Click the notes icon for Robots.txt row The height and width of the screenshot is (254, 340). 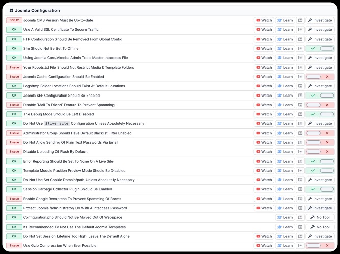pyautogui.click(x=300, y=67)
